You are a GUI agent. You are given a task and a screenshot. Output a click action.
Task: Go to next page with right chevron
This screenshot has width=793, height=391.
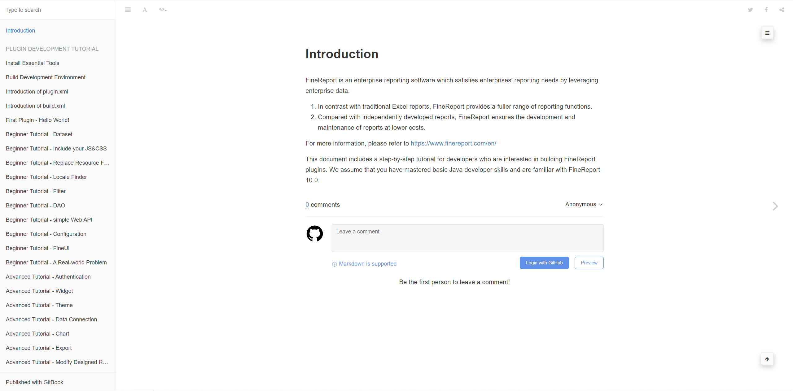[775, 206]
